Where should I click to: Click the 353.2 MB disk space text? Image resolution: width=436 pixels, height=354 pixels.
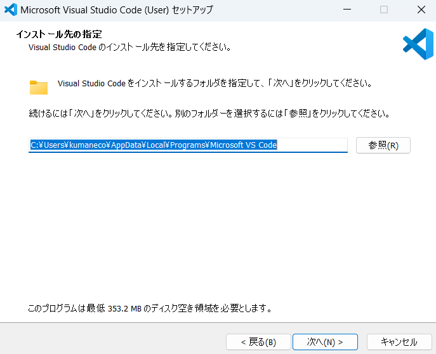(x=124, y=308)
